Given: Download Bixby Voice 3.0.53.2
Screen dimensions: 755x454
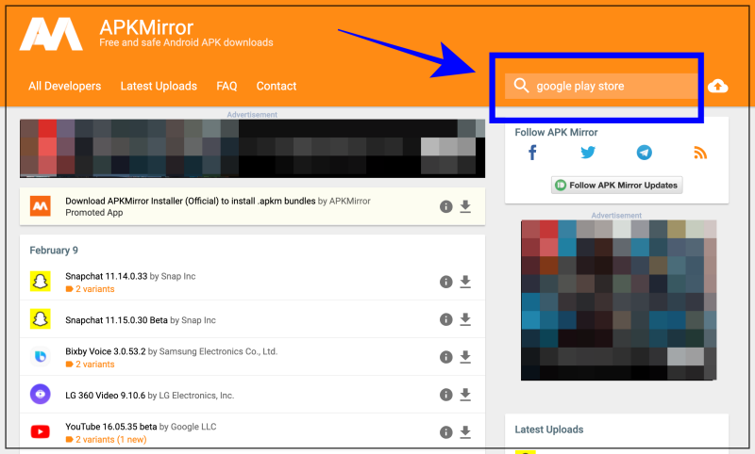Looking at the screenshot, I should pyautogui.click(x=465, y=357).
